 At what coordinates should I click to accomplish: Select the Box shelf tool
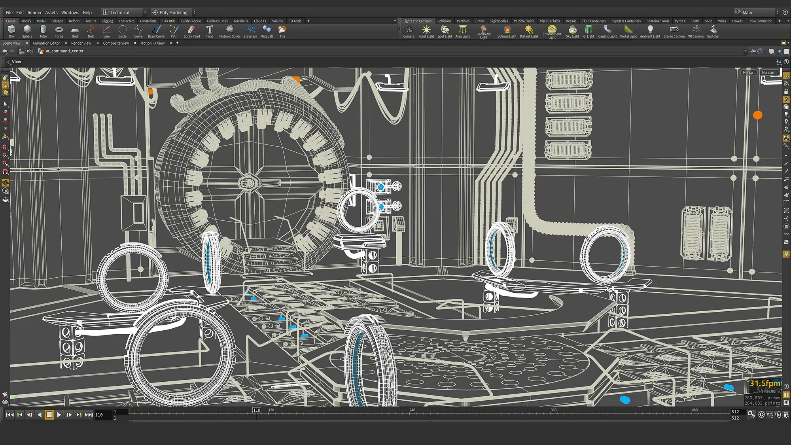11,31
